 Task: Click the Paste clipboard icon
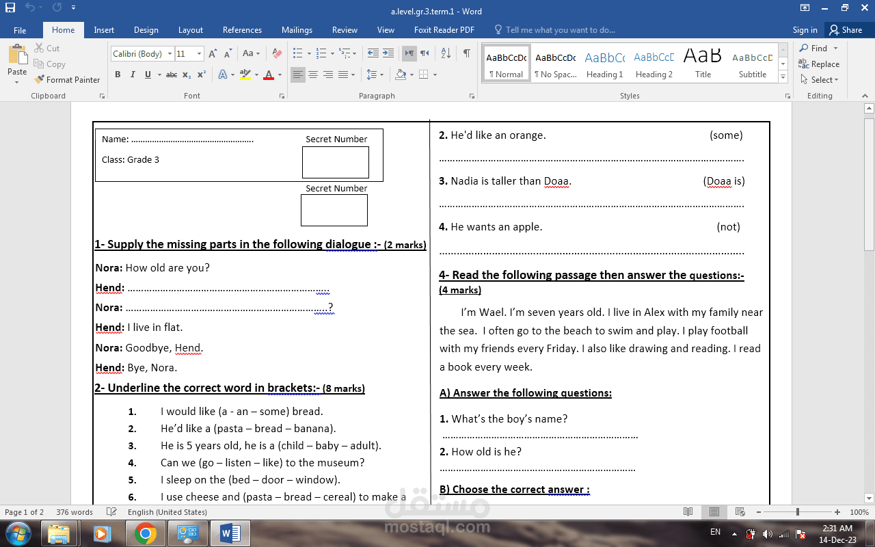point(17,54)
